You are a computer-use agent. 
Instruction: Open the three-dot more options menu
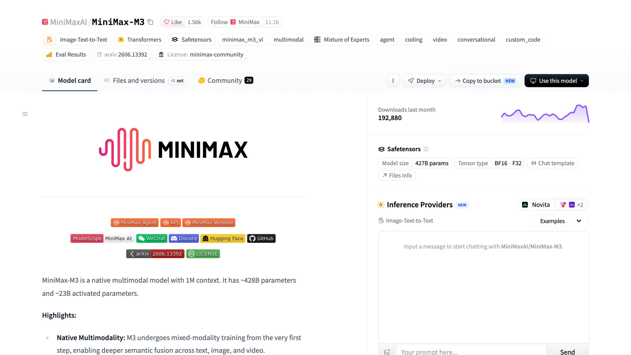coord(393,81)
